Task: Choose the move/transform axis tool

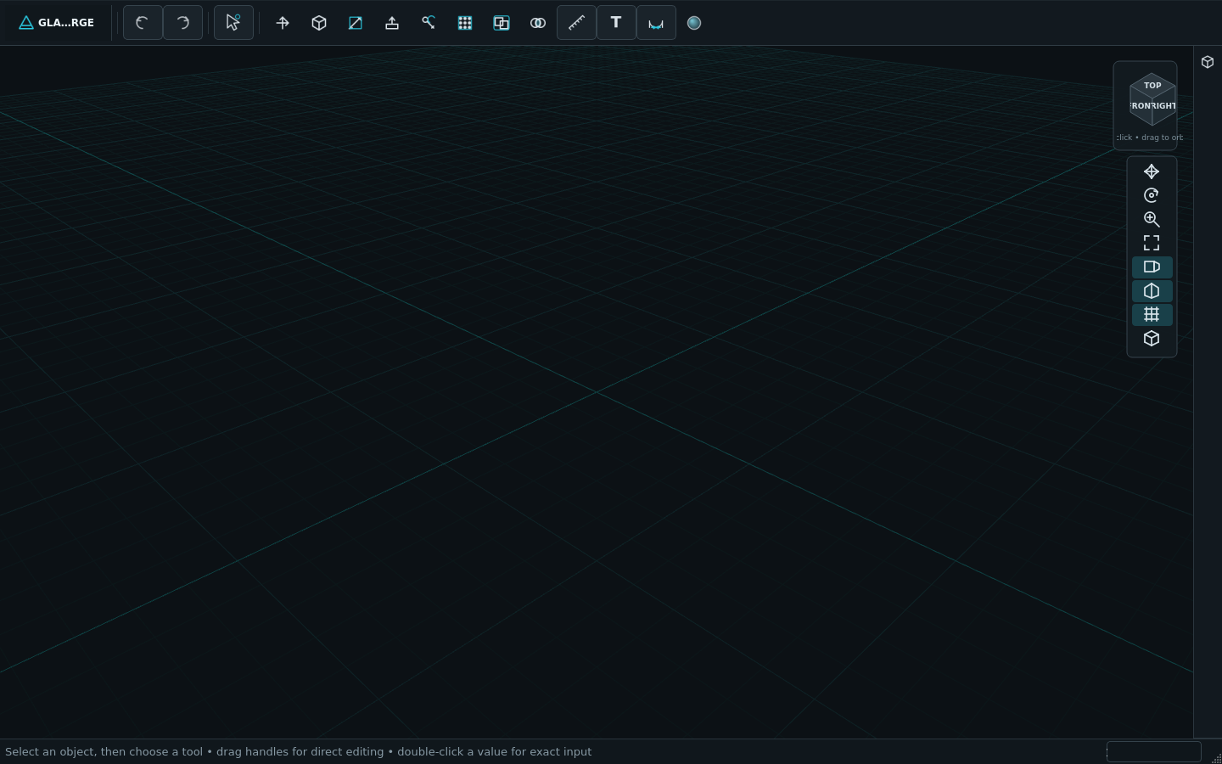Action: click(283, 23)
